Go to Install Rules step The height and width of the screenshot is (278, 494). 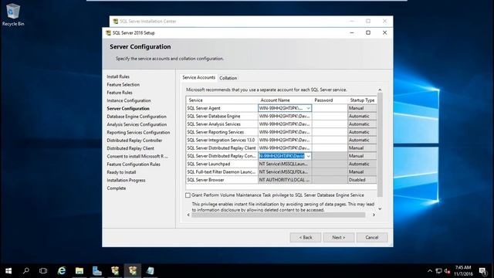118,76
